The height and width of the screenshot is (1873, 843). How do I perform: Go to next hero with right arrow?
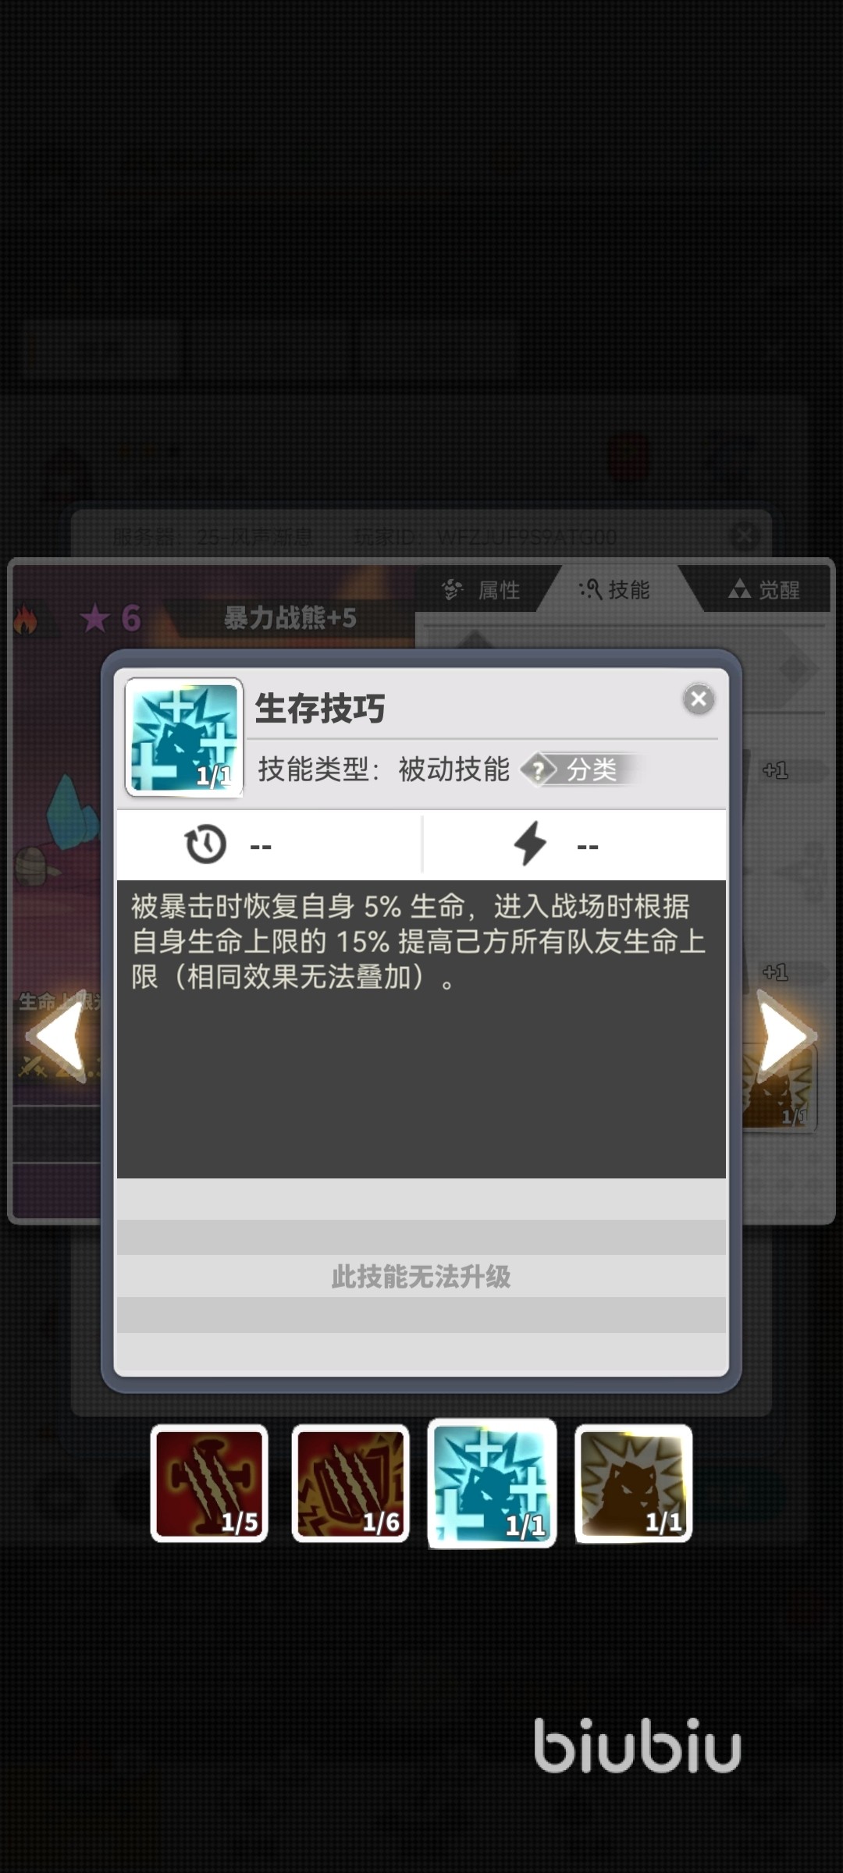[784, 1036]
